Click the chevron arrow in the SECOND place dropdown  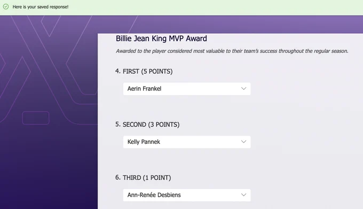tap(243, 142)
